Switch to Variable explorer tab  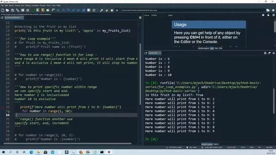[x=204, y=48]
